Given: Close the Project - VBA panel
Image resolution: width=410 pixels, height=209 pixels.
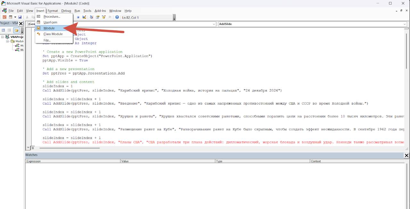Looking at the screenshot, I should (21, 24).
